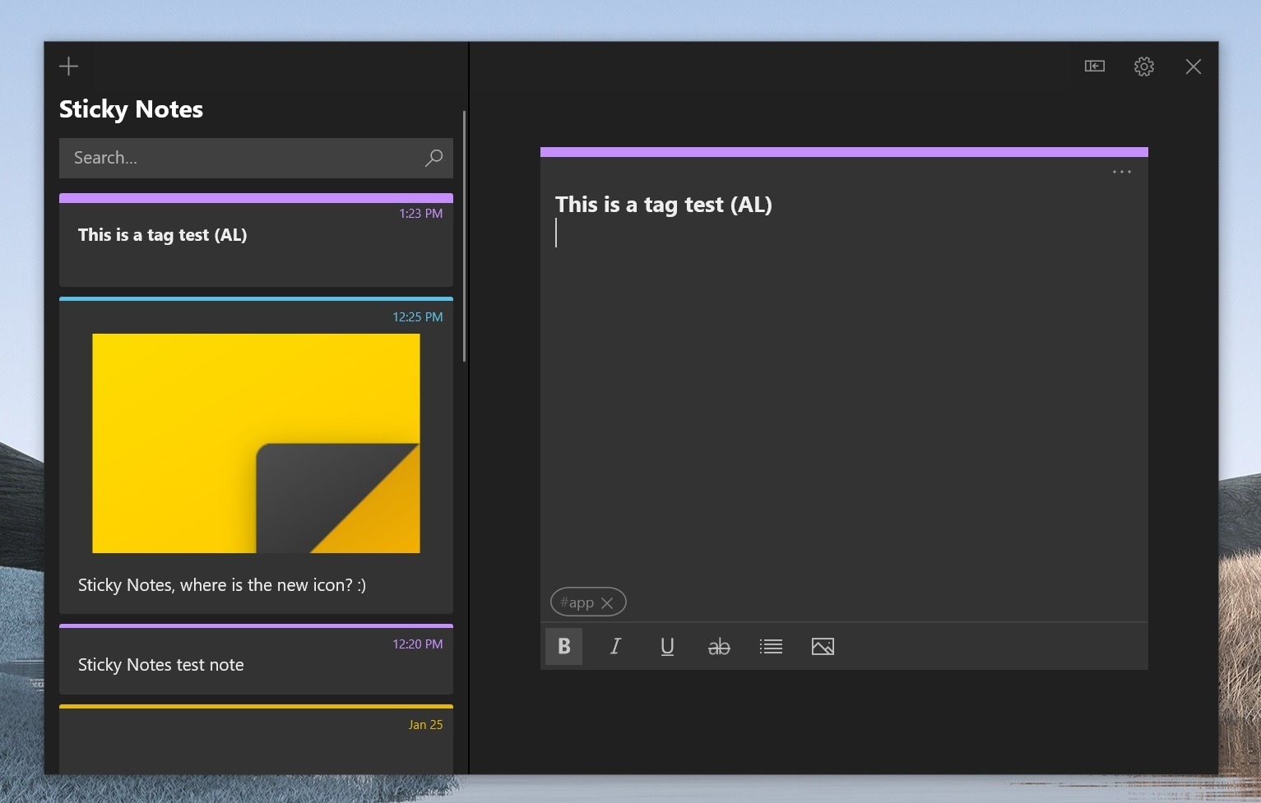Open the settings gear
The height and width of the screenshot is (803, 1261).
(x=1143, y=67)
